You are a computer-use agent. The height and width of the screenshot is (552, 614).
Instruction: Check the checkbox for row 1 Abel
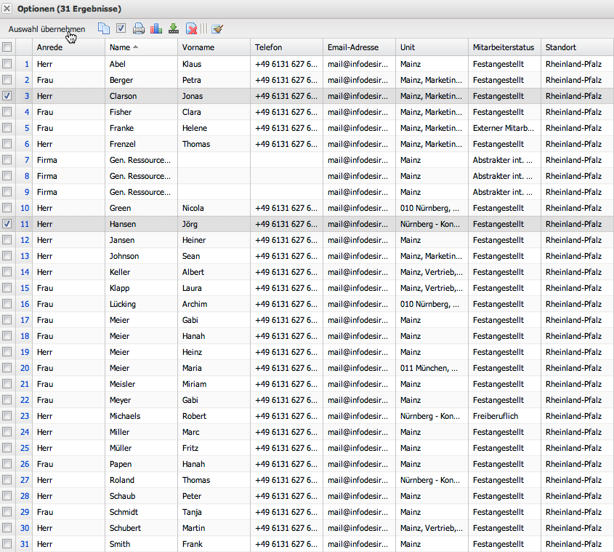[7, 64]
